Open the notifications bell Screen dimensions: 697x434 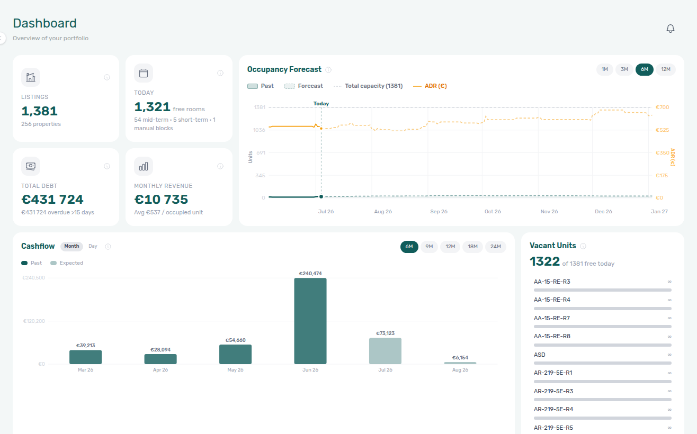670,29
